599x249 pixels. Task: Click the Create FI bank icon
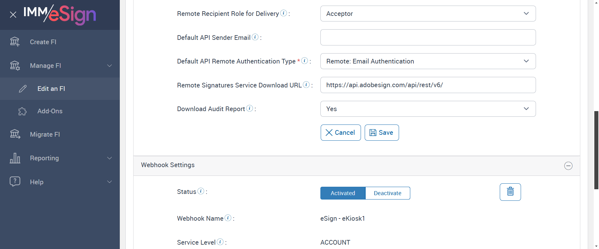(x=15, y=42)
